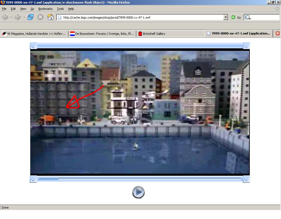Expand the address bar URL dropdown

click(x=226, y=17)
